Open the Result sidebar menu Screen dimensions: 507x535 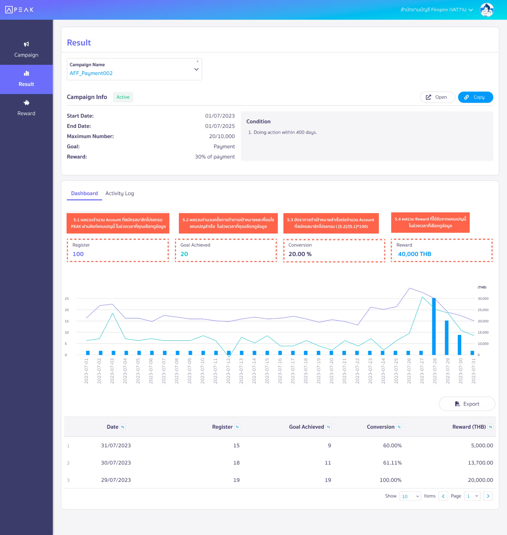(26, 79)
